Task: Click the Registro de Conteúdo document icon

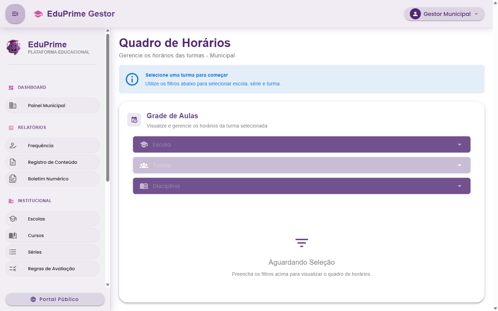Action: point(13,162)
